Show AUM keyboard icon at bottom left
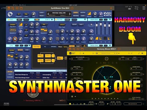The height and width of the screenshot is (110, 147). pyautogui.click(x=6, y=104)
